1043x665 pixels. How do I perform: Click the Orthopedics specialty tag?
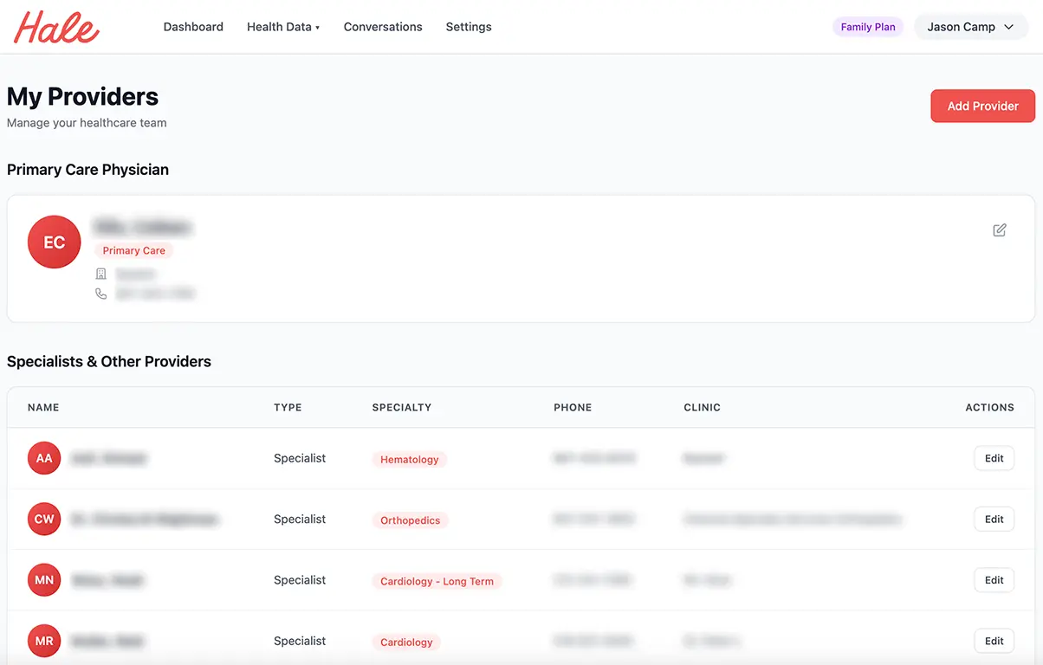411,520
